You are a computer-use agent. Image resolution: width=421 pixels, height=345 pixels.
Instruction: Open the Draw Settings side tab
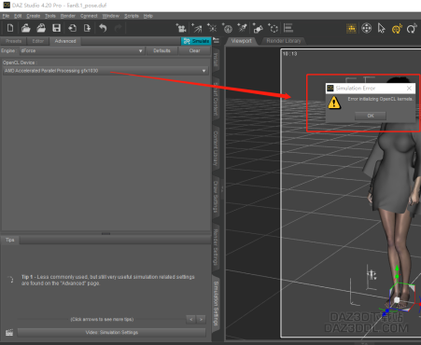click(216, 197)
